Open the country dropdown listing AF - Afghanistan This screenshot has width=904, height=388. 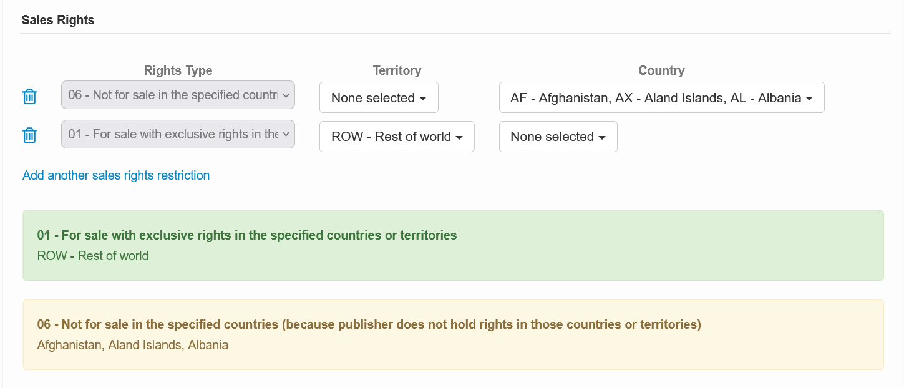661,98
